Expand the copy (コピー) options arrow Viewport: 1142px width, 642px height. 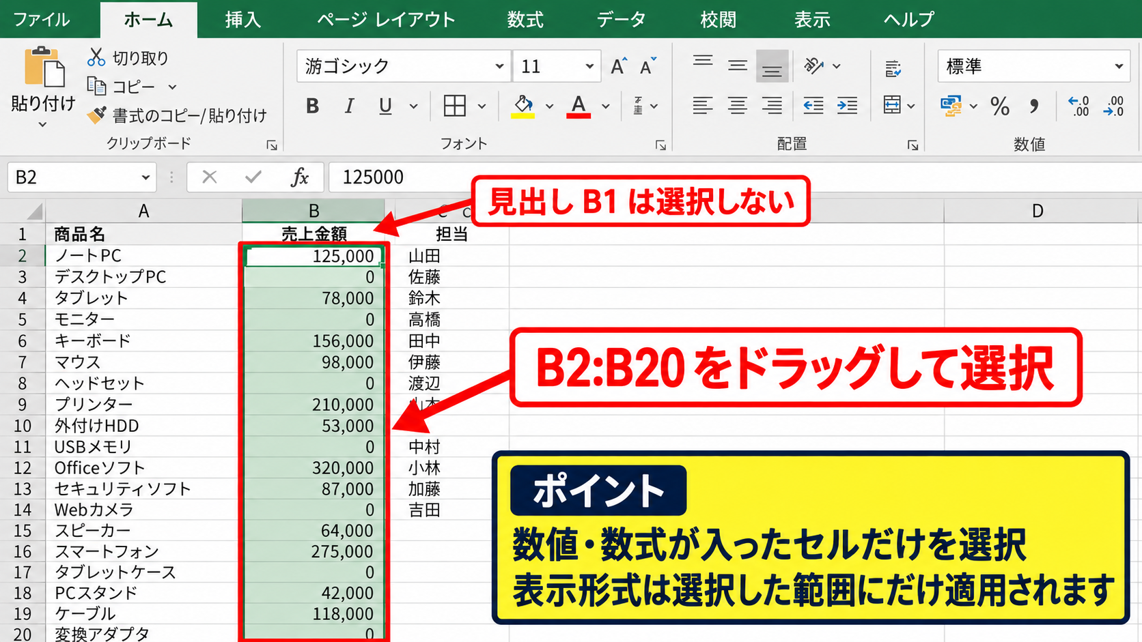(x=172, y=87)
